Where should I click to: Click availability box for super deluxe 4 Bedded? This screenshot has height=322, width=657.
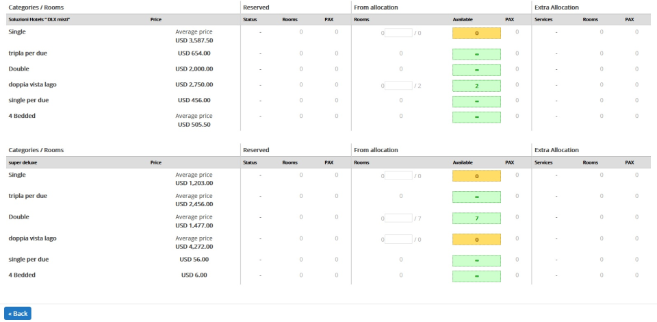click(476, 276)
